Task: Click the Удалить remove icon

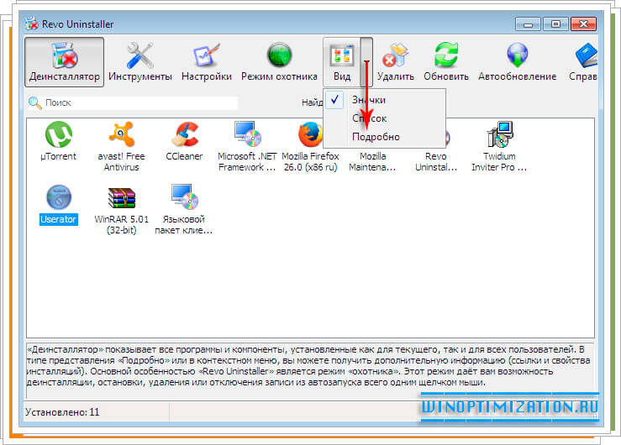Action: 395,62
